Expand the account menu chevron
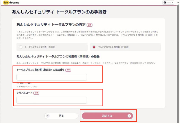The image size is (180, 124). 173,3
